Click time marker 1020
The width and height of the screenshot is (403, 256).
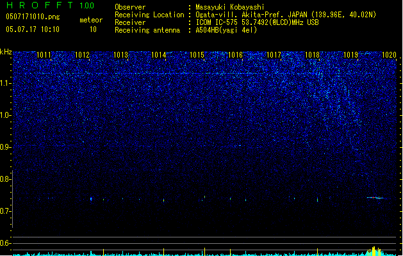[389, 55]
